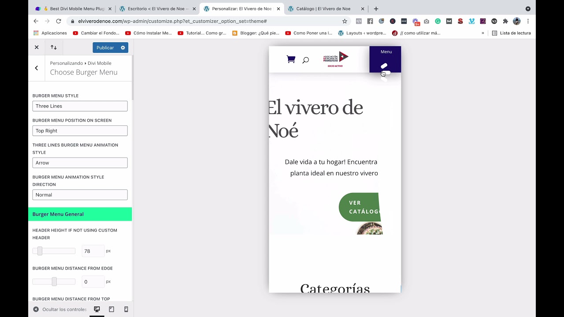Click the distance from edge value field
Image resolution: width=564 pixels, height=317 pixels.
pyautogui.click(x=93, y=282)
